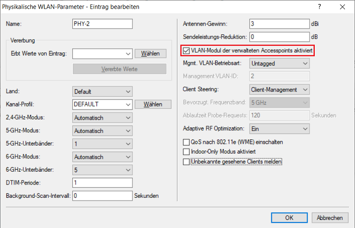Enable Indoor-Only Modus aktiviert checkbox
This screenshot has height=228, width=355.
coord(187,152)
